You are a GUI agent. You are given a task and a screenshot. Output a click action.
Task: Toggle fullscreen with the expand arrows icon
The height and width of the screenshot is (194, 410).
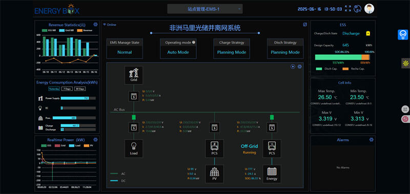tap(348, 8)
